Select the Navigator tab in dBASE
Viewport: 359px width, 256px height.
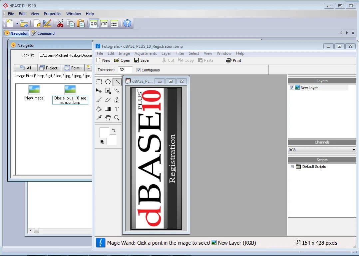[16, 33]
